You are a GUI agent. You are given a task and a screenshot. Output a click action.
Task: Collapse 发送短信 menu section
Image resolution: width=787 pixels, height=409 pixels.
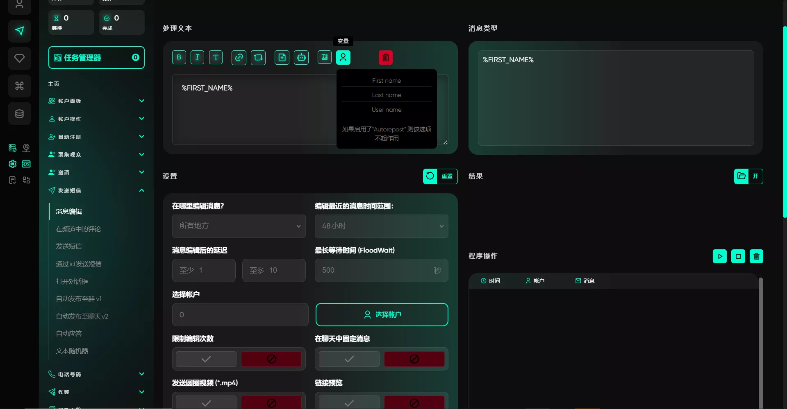point(96,190)
